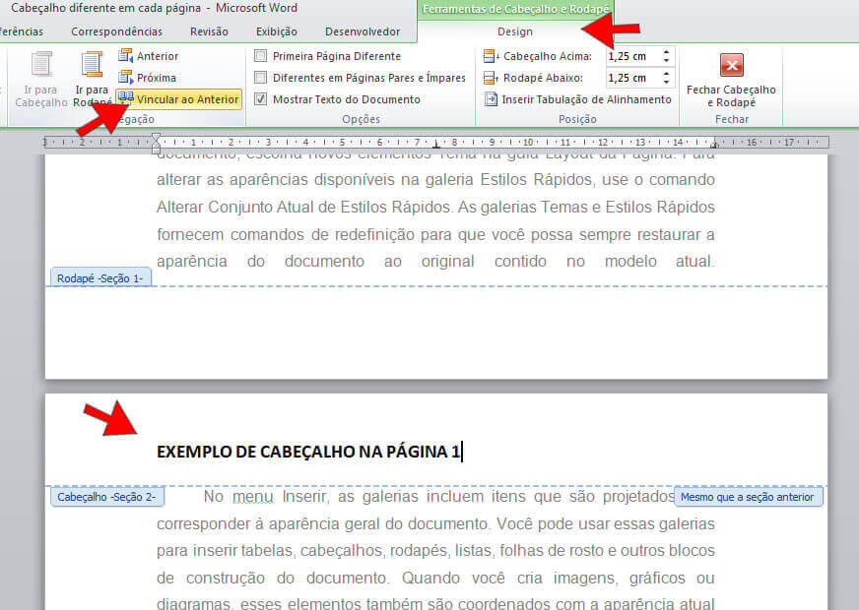
Task: Click the Cabeçalho Acima icon
Action: pos(491,56)
